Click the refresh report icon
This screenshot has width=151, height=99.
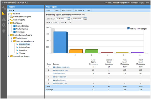pos(70,22)
